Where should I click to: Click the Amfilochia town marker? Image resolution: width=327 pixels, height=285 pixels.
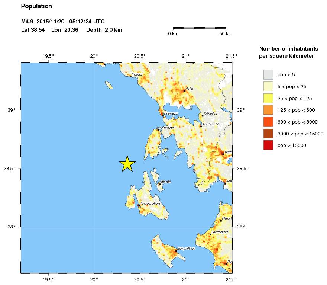[201, 126]
